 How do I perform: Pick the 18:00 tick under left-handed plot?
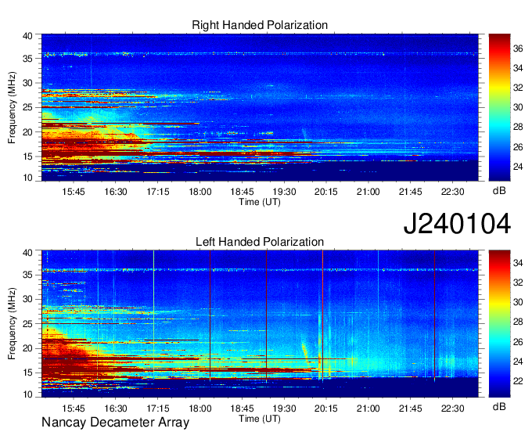point(199,409)
